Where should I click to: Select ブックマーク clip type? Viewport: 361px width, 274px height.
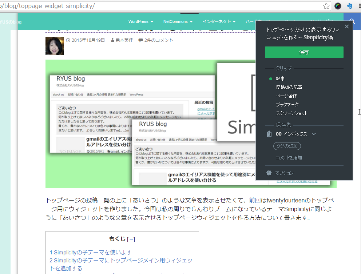(x=287, y=105)
